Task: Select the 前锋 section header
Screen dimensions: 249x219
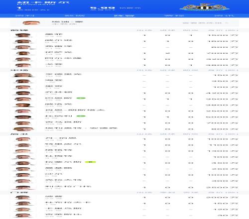Action: pyautogui.click(x=19, y=30)
